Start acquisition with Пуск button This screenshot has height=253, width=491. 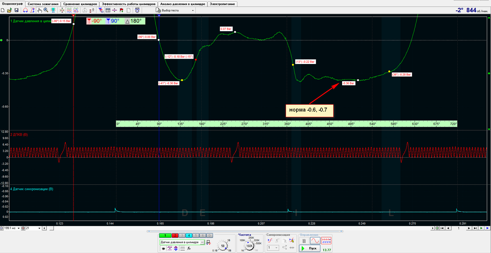click(310, 248)
